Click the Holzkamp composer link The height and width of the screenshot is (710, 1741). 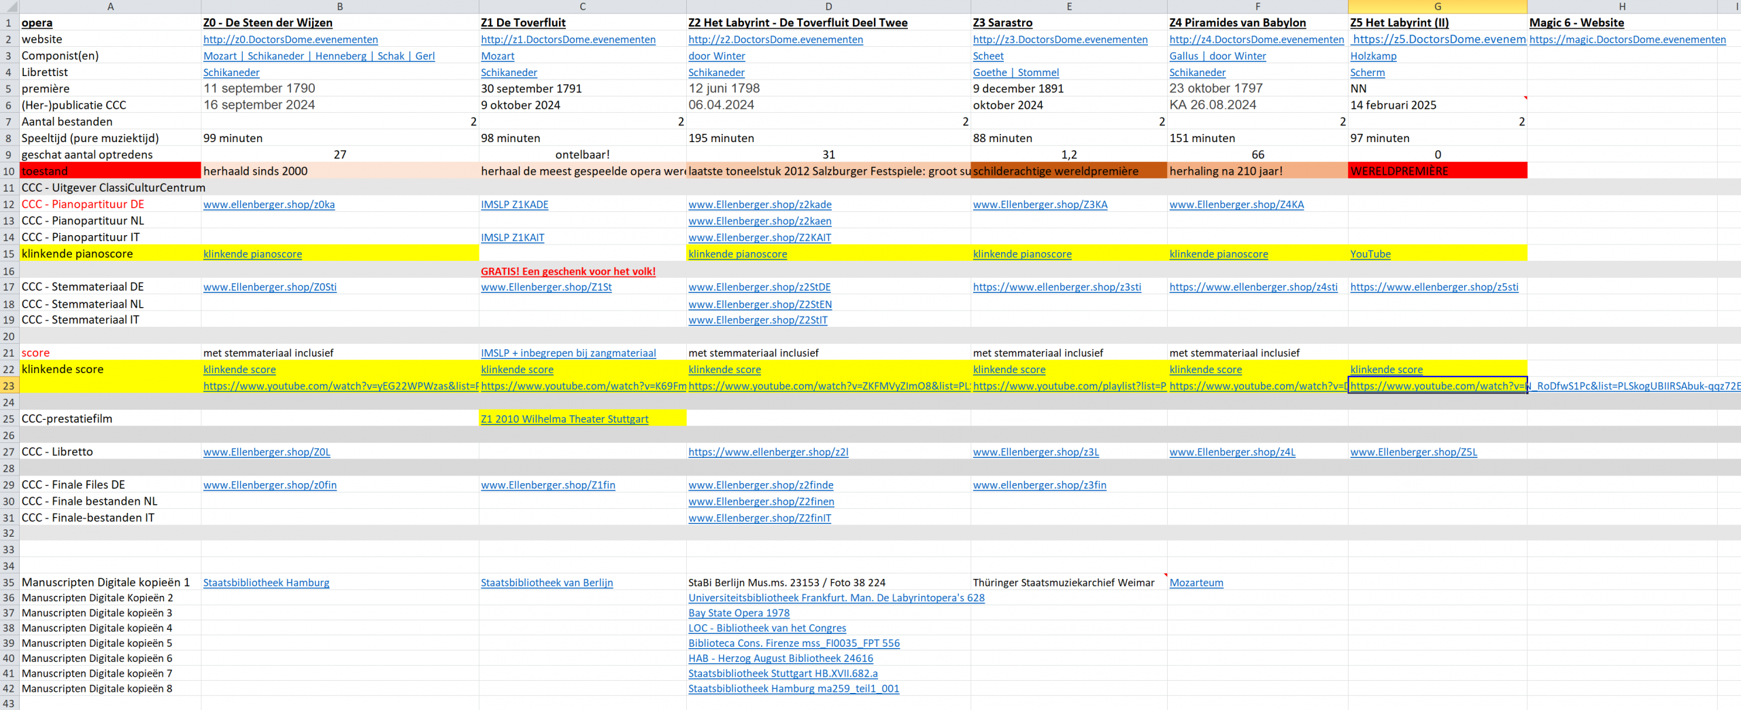[x=1373, y=56]
